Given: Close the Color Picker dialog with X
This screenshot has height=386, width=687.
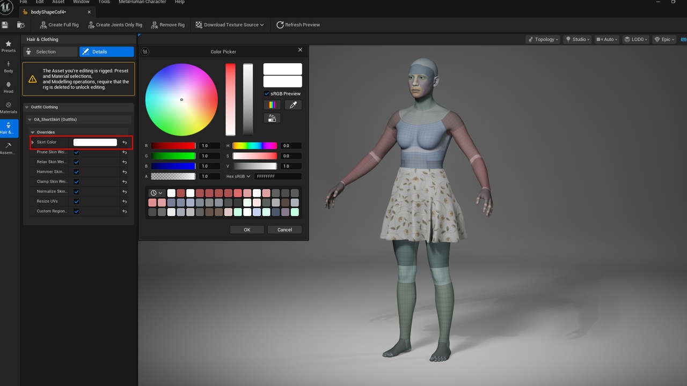Looking at the screenshot, I should [300, 50].
